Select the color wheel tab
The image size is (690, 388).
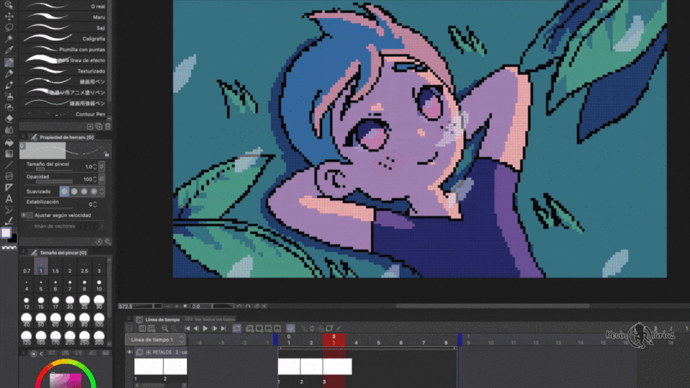37,354
